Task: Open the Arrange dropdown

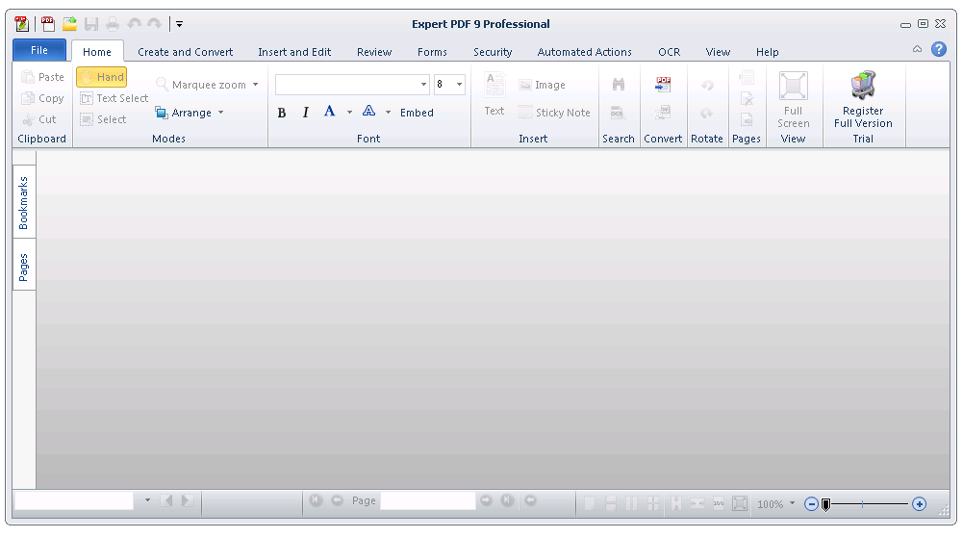Action: [190, 113]
